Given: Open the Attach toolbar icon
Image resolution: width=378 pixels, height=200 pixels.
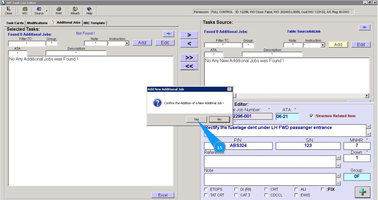Looking at the screenshot, I should point(75,11).
